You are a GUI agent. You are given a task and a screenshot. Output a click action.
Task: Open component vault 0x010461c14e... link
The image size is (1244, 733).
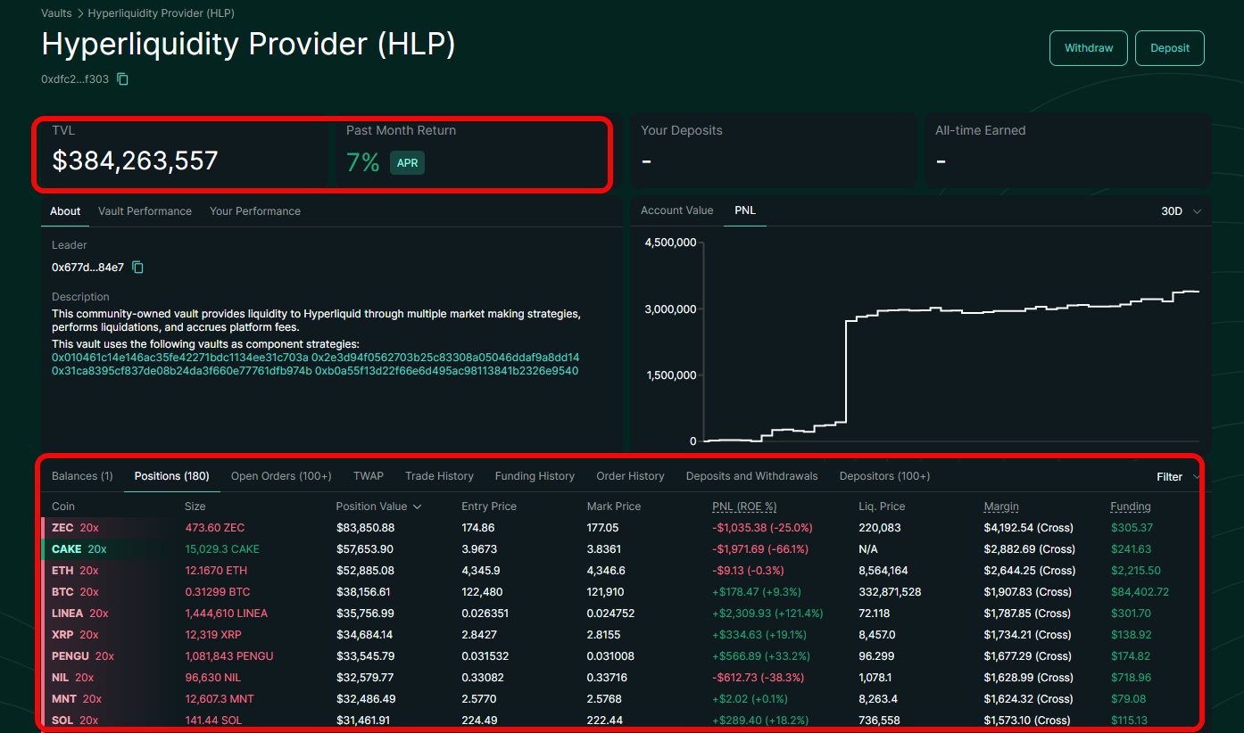[179, 358]
